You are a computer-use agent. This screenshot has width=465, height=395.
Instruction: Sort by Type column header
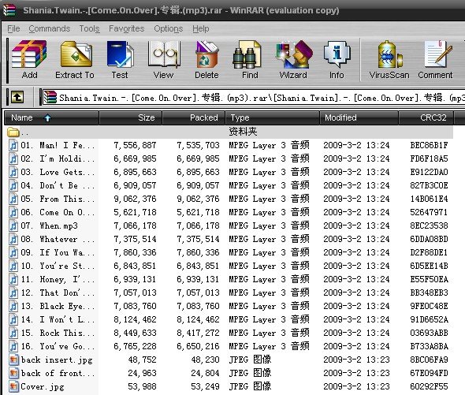[273, 117]
